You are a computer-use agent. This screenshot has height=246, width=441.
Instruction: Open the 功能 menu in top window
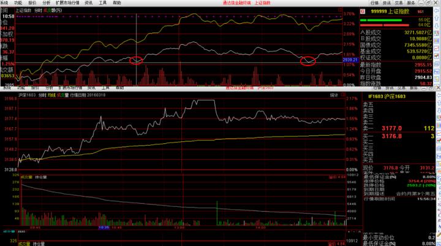18,3
